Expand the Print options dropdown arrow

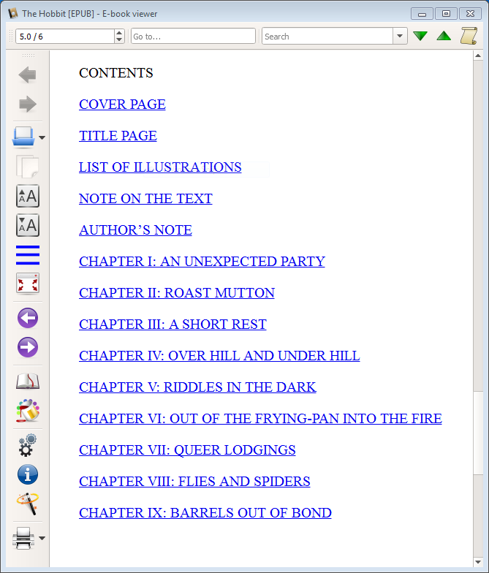(42, 538)
